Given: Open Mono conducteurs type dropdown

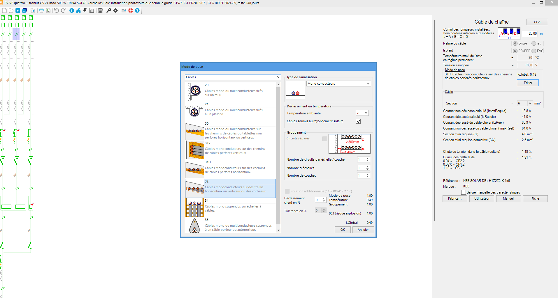Looking at the screenshot, I should (339, 84).
